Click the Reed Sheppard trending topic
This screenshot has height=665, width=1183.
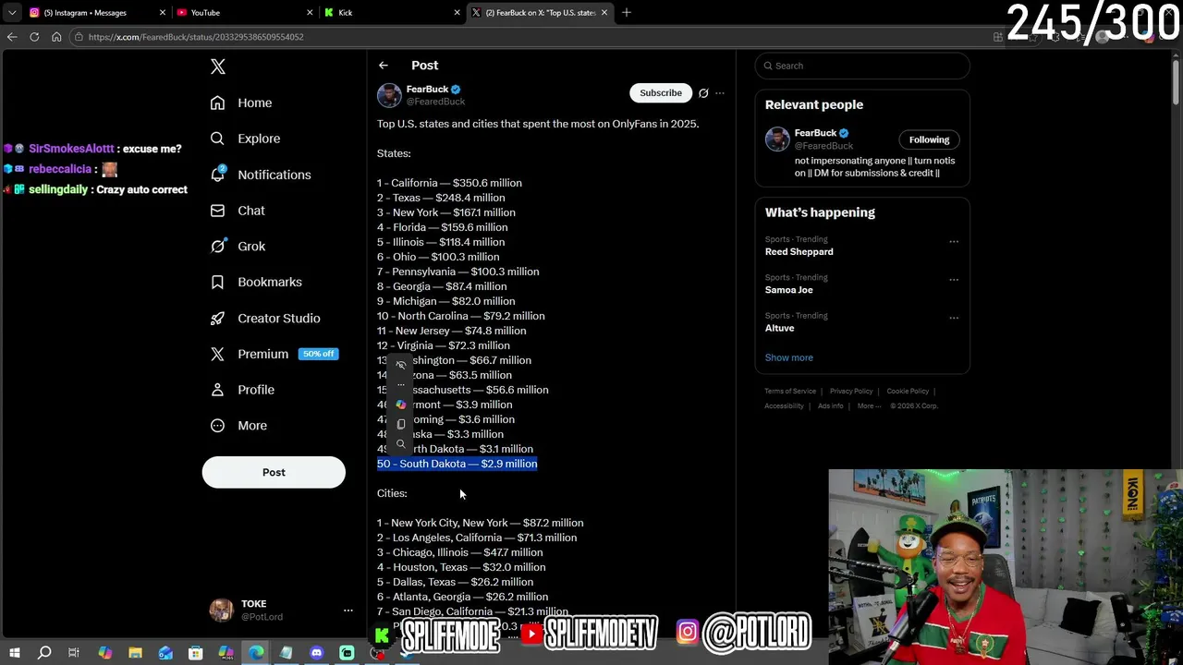(x=799, y=251)
